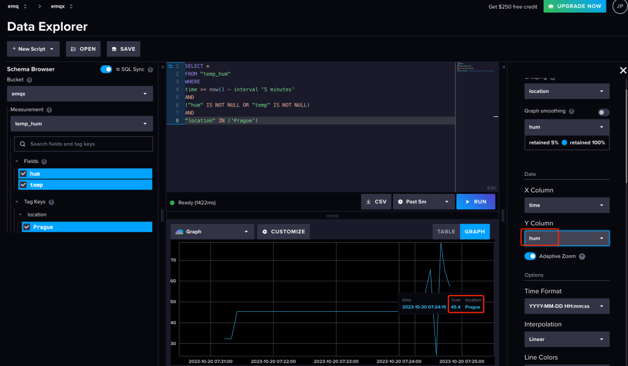
Task: Toggle the SQL Sync switch
Action: pyautogui.click(x=106, y=69)
